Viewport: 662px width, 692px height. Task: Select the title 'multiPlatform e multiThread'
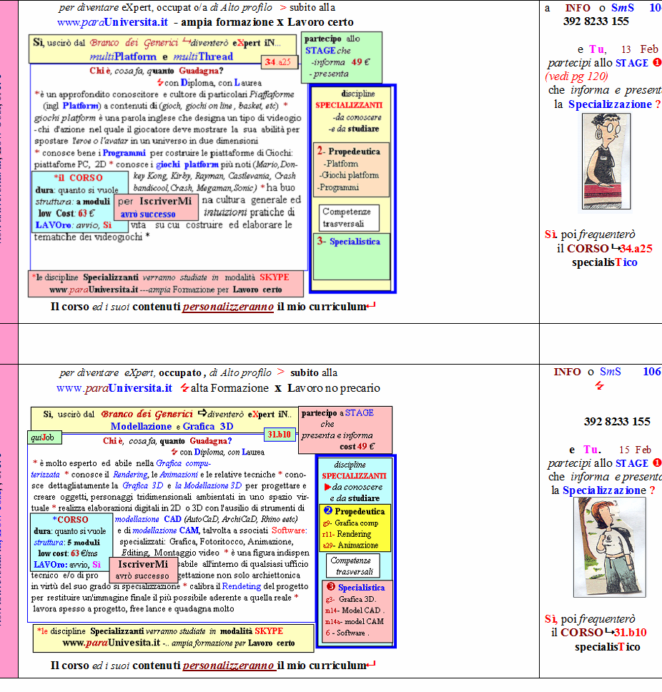tap(161, 56)
